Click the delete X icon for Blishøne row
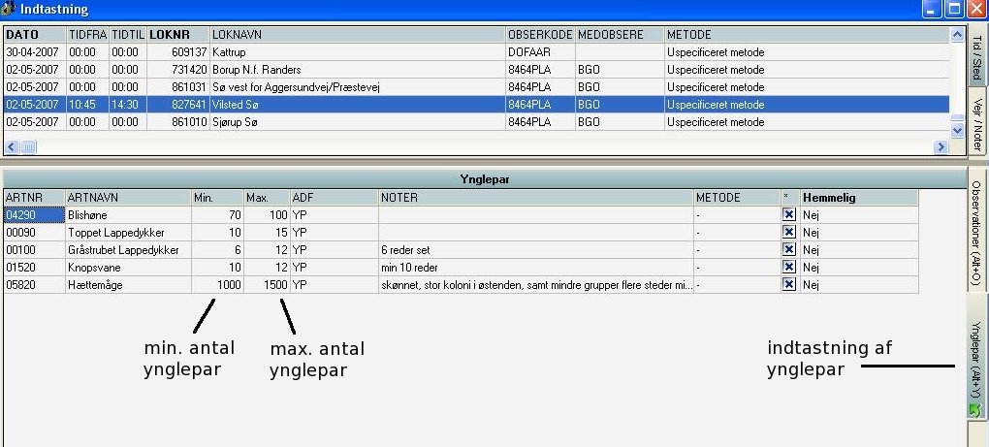Screen dimensions: 989x447 pyautogui.click(x=788, y=214)
